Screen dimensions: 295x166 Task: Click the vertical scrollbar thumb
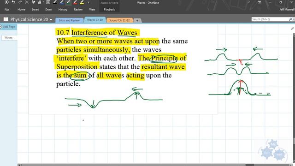point(294,140)
